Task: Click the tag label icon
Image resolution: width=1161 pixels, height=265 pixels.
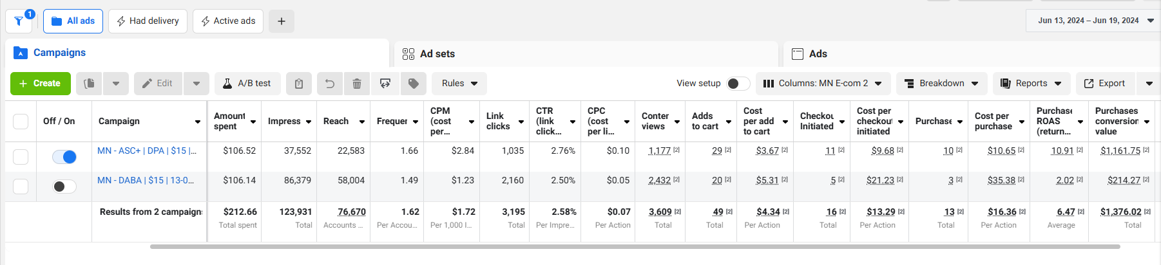Action: [414, 84]
